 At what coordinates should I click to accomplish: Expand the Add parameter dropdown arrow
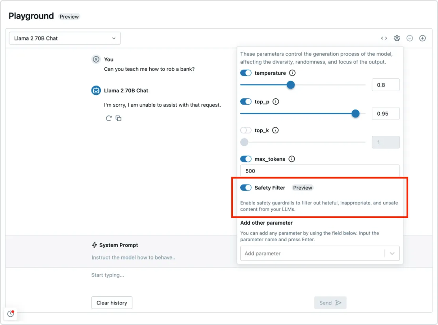[x=392, y=253]
